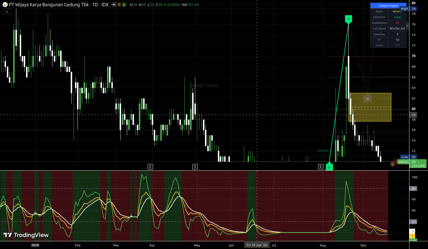This screenshot has width=428, height=249.
Task: Open the earnings E marker near May
Action: point(195,167)
